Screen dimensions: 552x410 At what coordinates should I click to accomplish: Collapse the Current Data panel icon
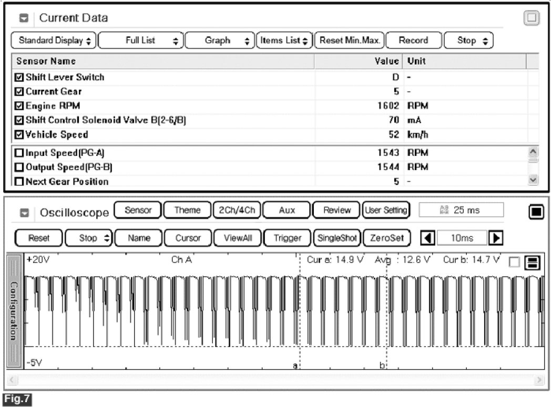coord(24,18)
